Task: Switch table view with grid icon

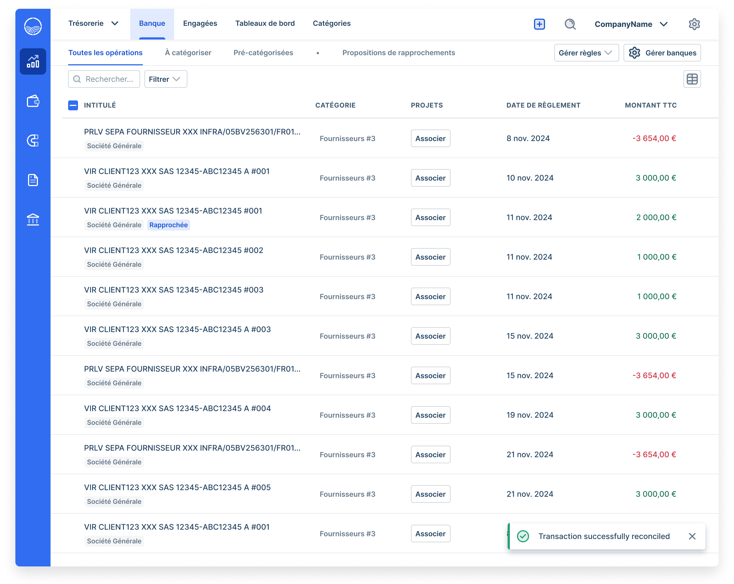Action: tap(692, 79)
